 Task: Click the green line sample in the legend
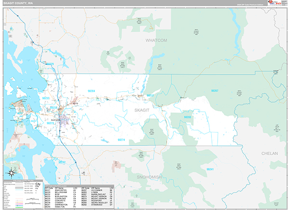pyautogui.click(x=19, y=208)
